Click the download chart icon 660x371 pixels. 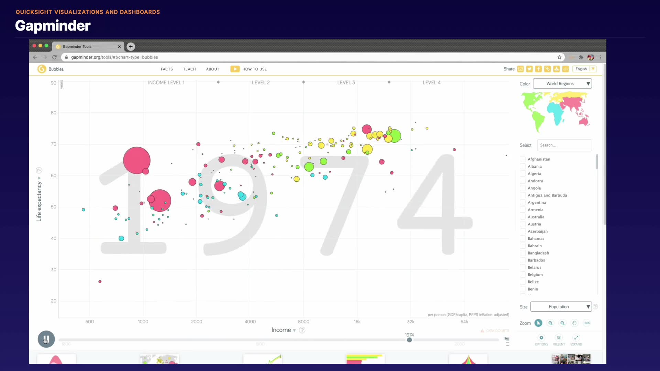556,69
